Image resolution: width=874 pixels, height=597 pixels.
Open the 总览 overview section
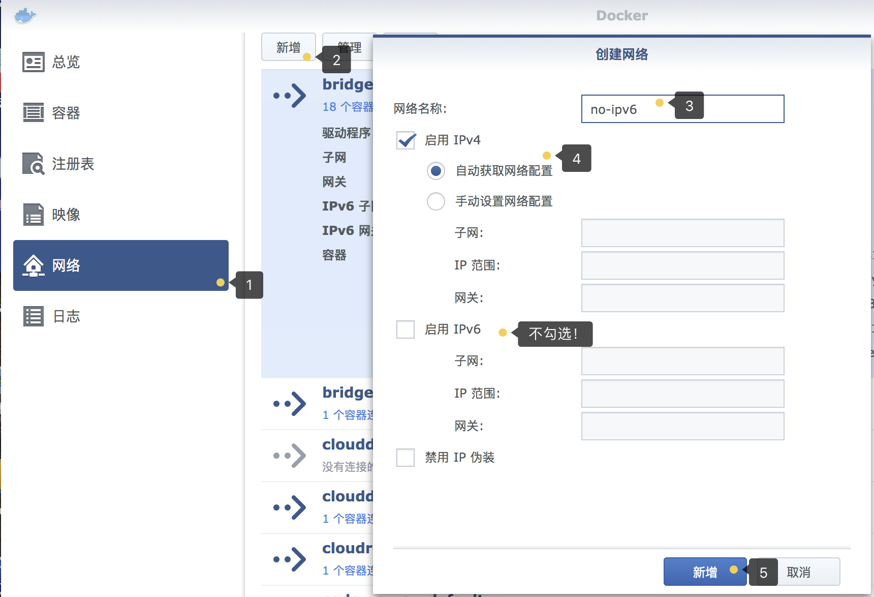(x=121, y=62)
